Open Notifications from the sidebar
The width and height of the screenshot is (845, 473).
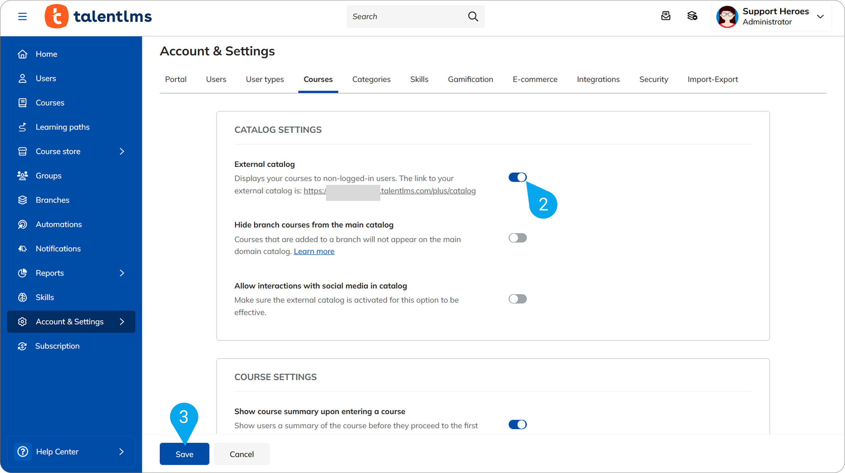click(58, 249)
